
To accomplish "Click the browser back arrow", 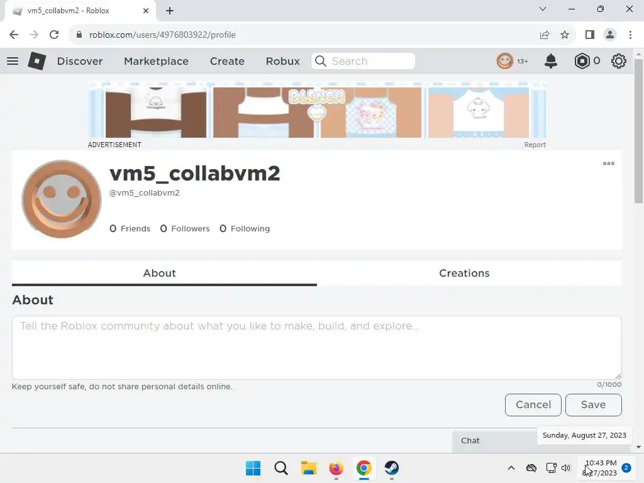I will point(14,35).
